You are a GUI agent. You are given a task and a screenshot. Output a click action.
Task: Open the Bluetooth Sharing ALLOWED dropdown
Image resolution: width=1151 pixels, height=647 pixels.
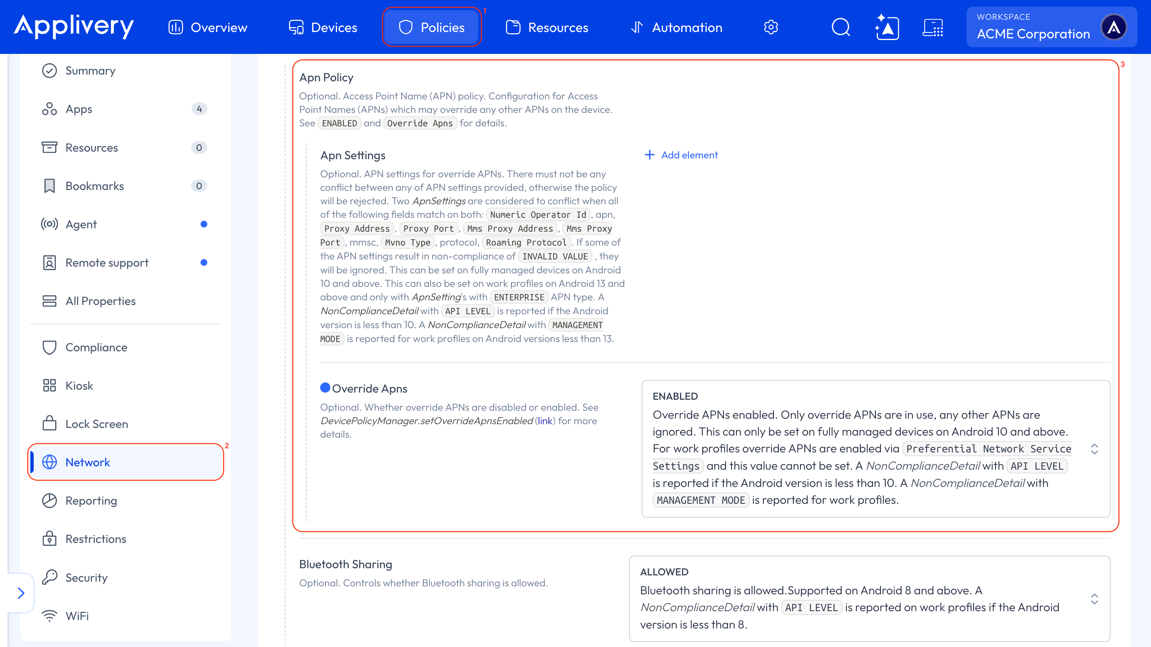point(870,598)
